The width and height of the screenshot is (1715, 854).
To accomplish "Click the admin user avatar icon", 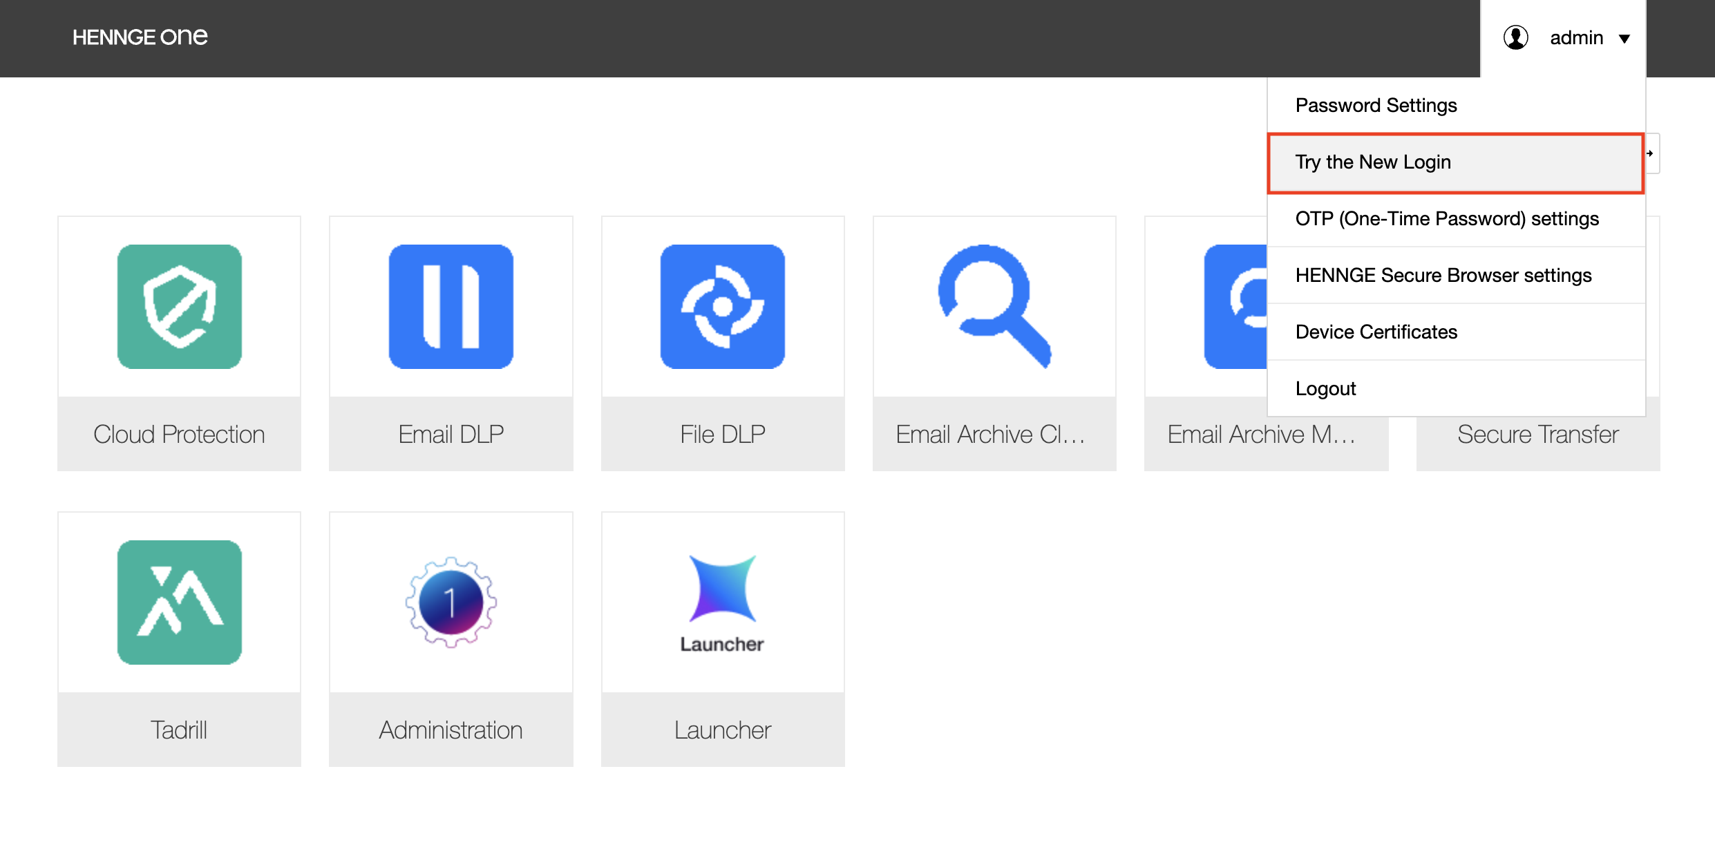I will coord(1515,37).
